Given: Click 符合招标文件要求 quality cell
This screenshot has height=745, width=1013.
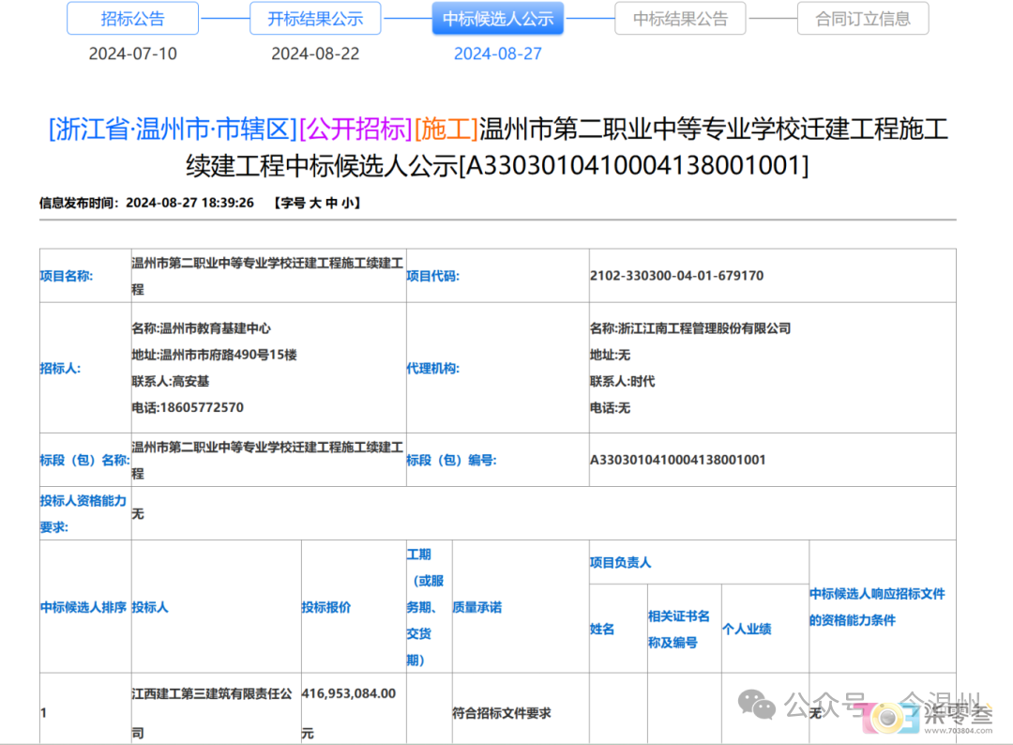Looking at the screenshot, I should [x=501, y=713].
